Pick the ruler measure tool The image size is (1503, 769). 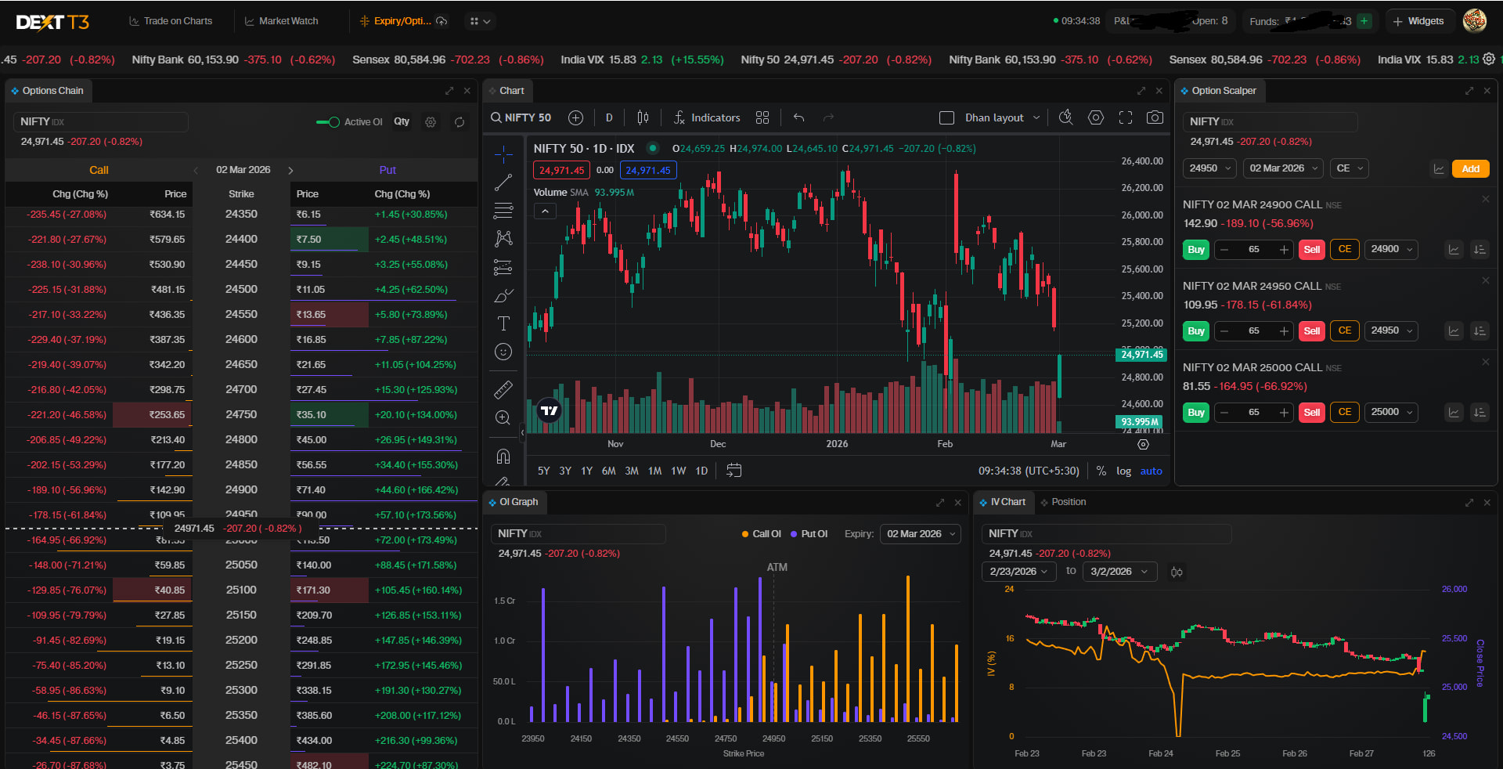point(503,389)
